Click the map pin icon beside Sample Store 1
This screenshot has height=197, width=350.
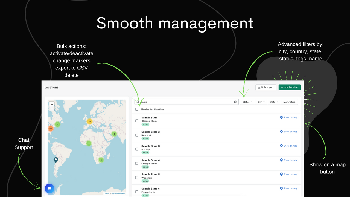pos(281,117)
